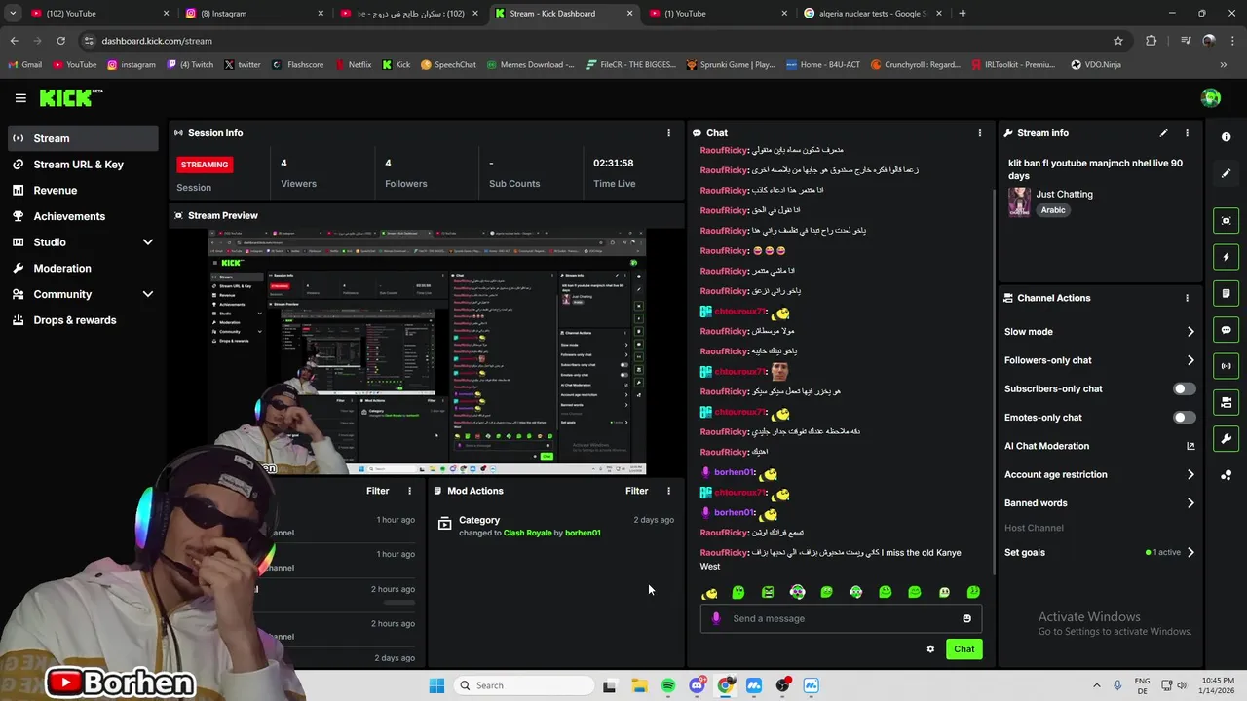Viewport: 1247px width, 701px height.
Task: Open Followers-only chat options
Action: point(1100,360)
